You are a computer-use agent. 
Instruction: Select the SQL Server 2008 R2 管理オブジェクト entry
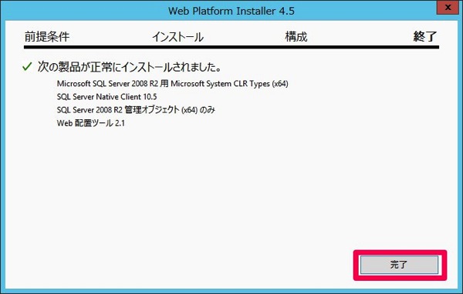click(136, 110)
